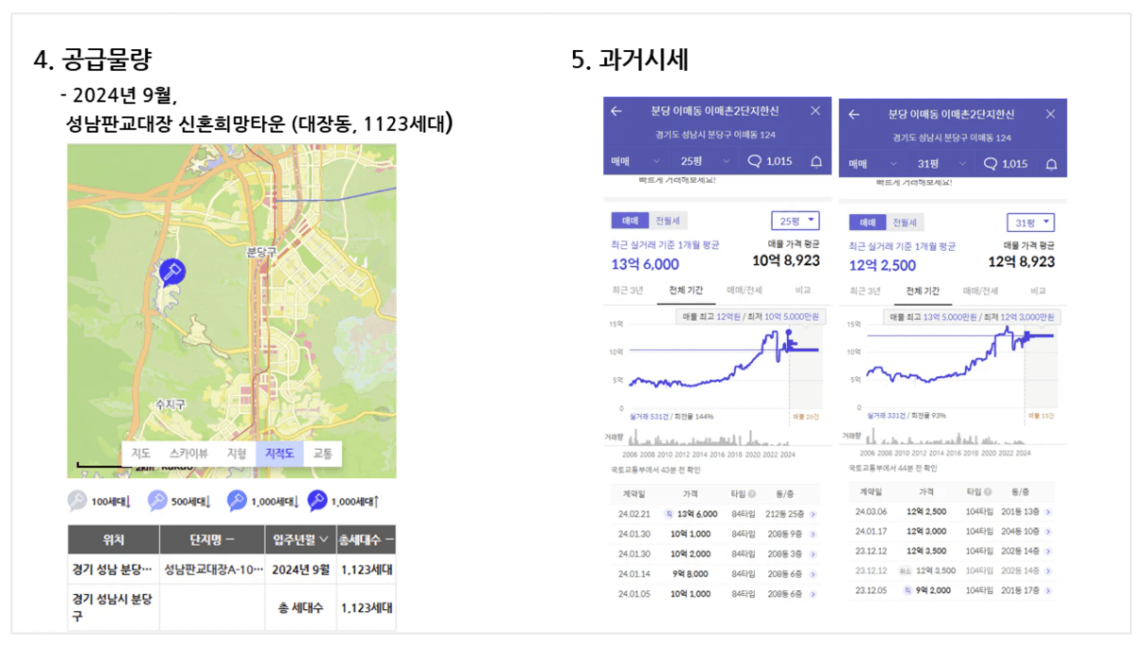The width and height of the screenshot is (1146, 645).
Task: Click 최근 실거래 기준 1개월 평균 in 25평 panel
Action: (x=665, y=244)
